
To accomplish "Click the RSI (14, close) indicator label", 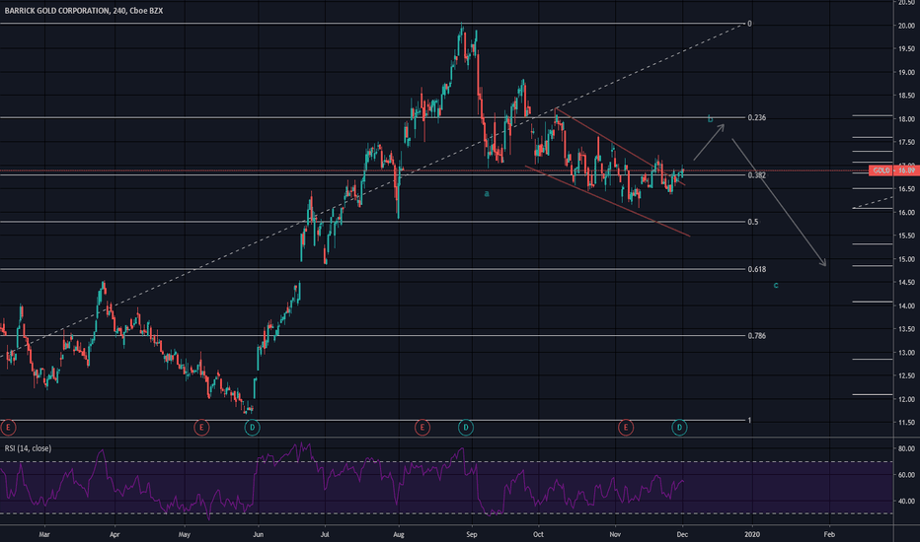I will tap(28, 448).
